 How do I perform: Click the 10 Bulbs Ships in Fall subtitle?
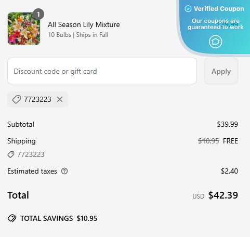78,35
